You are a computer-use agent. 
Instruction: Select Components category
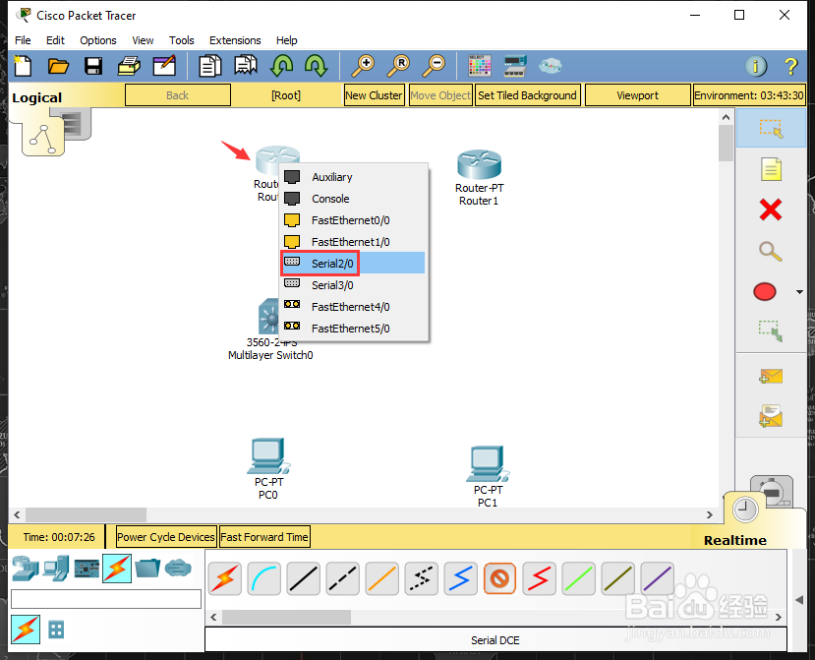87,569
